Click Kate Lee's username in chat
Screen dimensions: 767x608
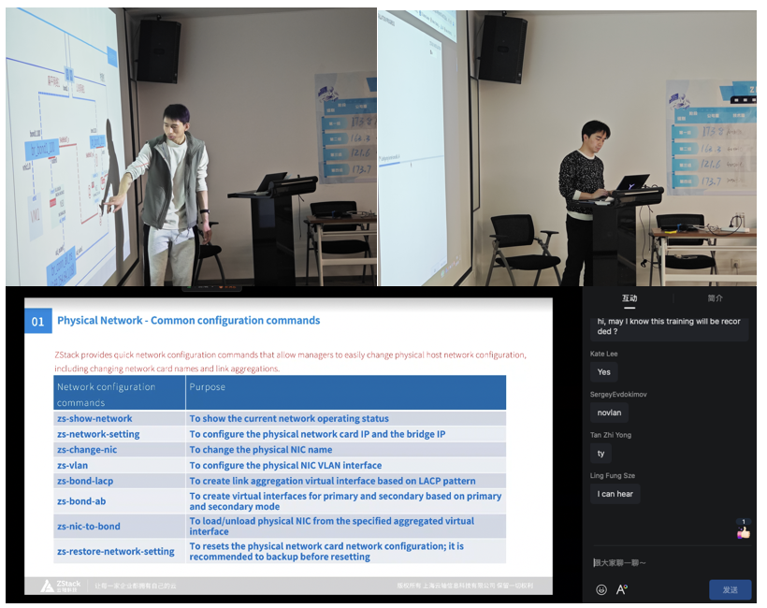coord(603,354)
